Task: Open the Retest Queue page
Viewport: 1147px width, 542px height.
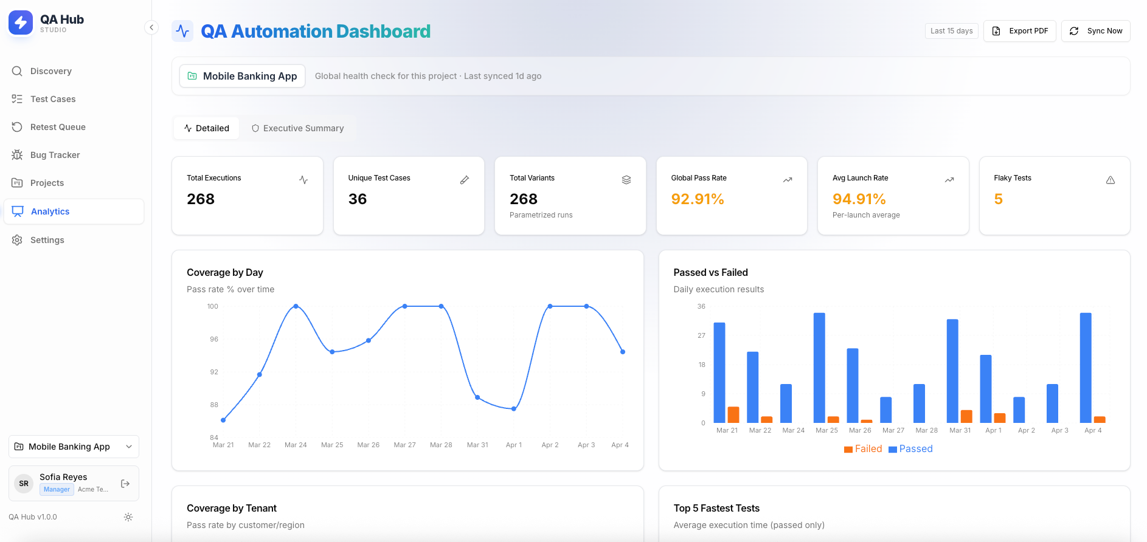Action: pos(74,127)
